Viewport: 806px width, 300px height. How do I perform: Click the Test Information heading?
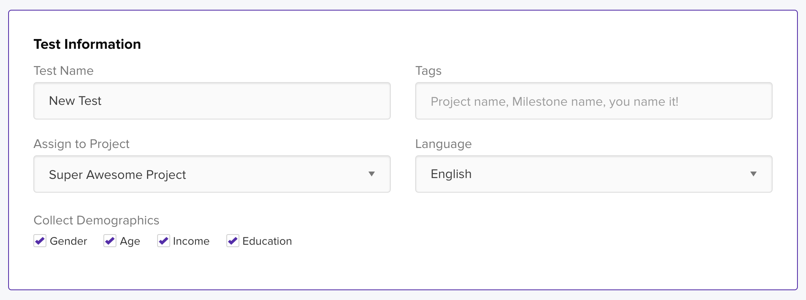87,44
